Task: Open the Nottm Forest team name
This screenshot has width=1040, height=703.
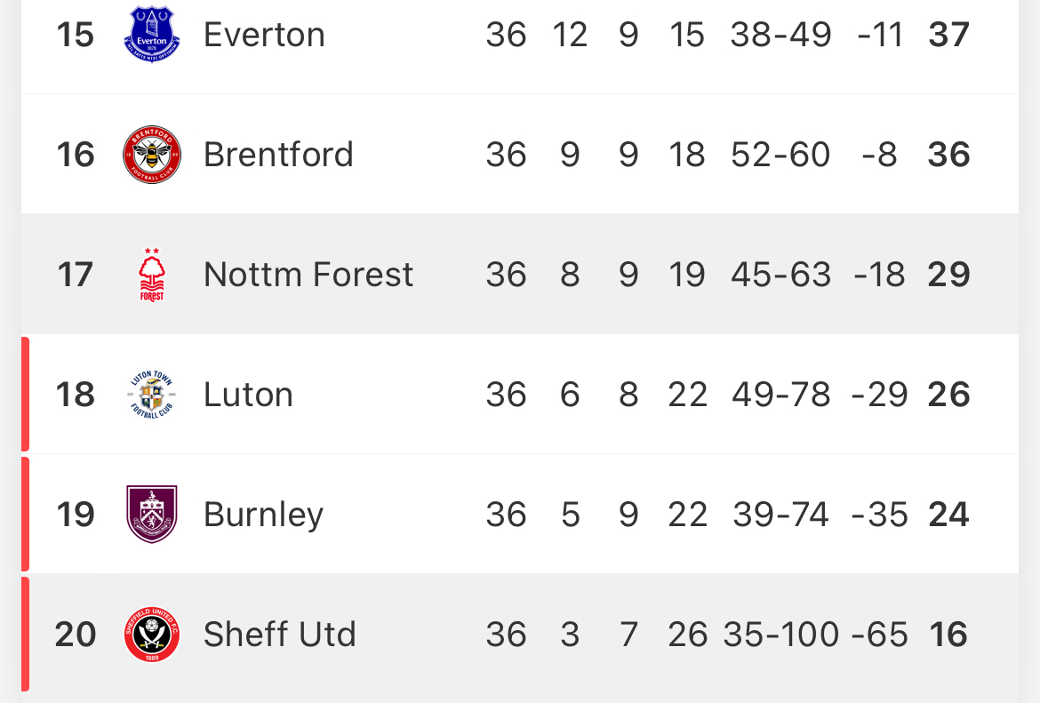Action: tap(308, 275)
